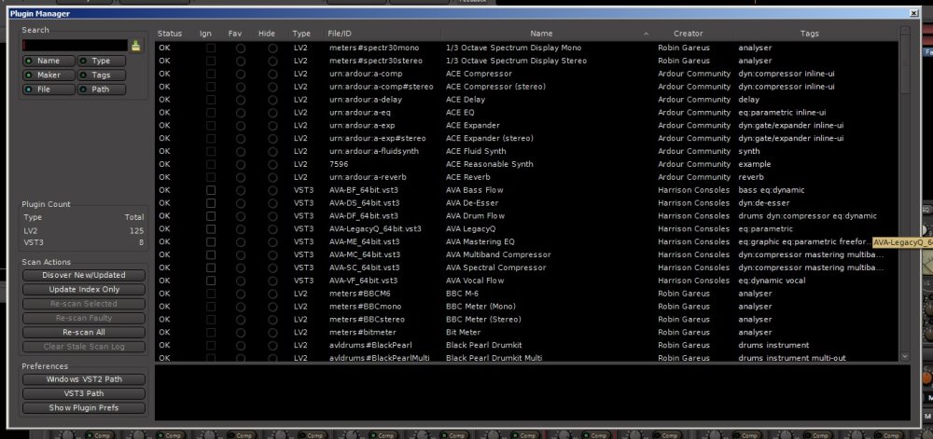Check Ignore box for AVA Drum Flow
Viewport: 933px width, 439px height.
coord(211,216)
